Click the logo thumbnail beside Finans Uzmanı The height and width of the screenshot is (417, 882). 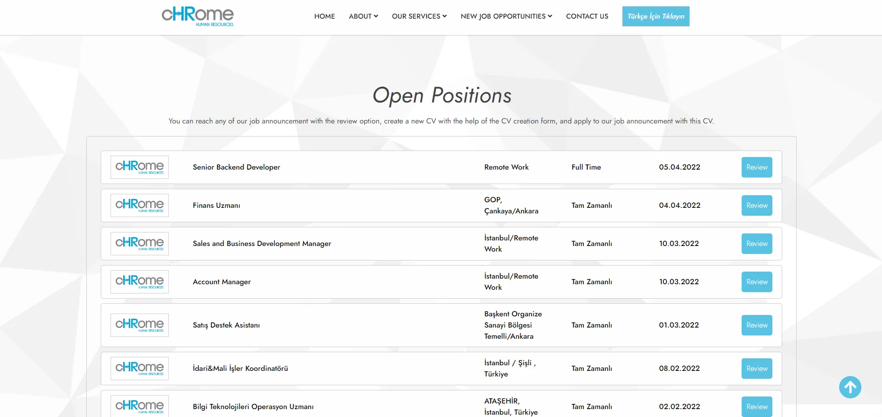[x=139, y=205]
